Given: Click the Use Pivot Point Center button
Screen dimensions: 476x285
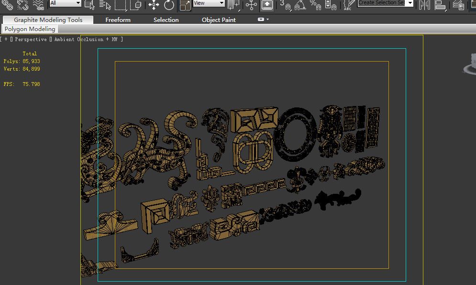Looking at the screenshot, I should click(x=233, y=5).
